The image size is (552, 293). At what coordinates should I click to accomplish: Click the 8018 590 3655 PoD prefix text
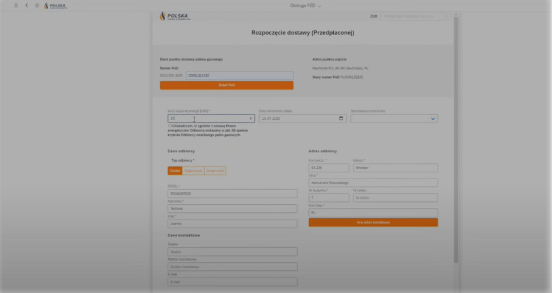(x=171, y=75)
